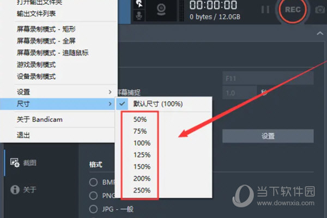The height and width of the screenshot is (218, 327).
Task: Collapse the panel with the top chevron
Action: (320, 33)
